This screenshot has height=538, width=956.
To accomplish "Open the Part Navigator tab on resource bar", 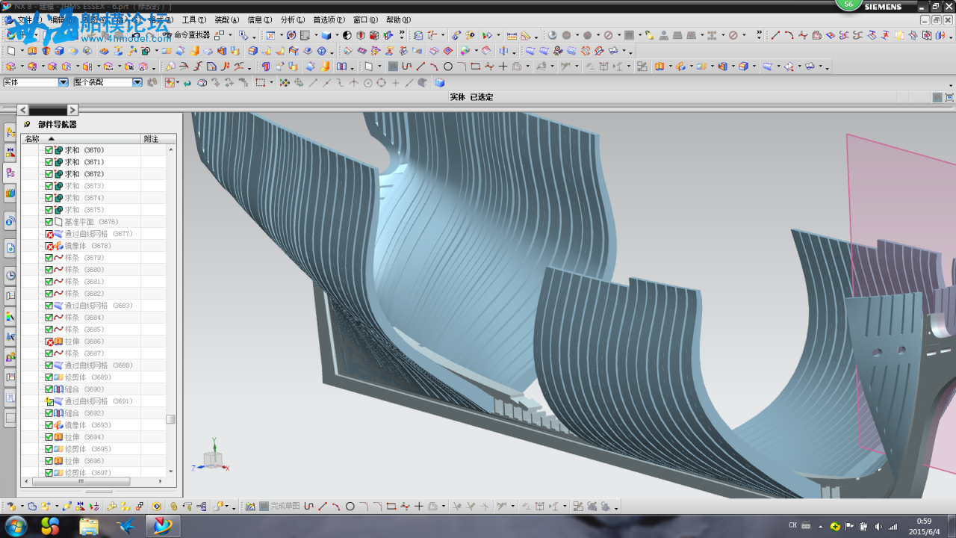I will click(10, 173).
